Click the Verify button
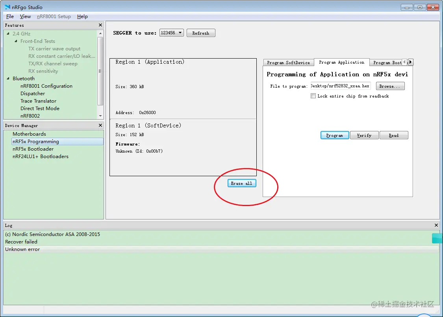 point(364,135)
